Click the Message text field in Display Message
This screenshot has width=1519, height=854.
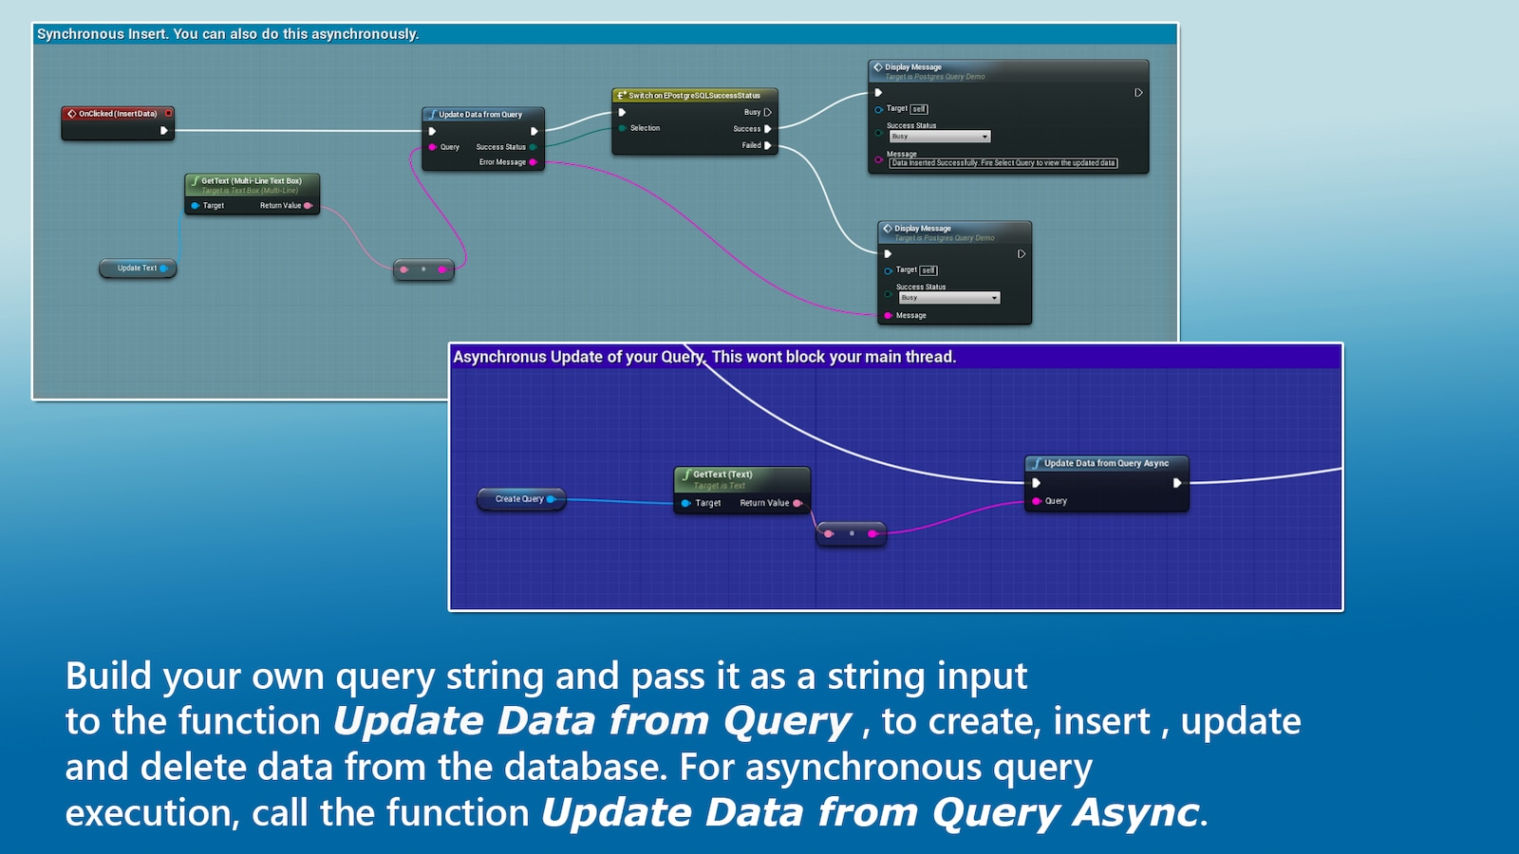click(1003, 163)
